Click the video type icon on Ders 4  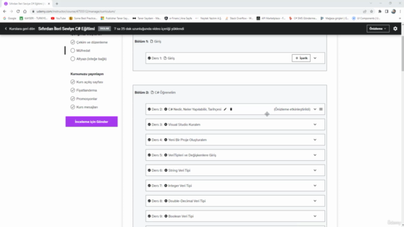pos(165,140)
